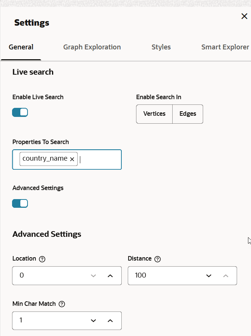The image size is (251, 336).
Task: Increase the Min Char Match value
Action: coord(110,321)
